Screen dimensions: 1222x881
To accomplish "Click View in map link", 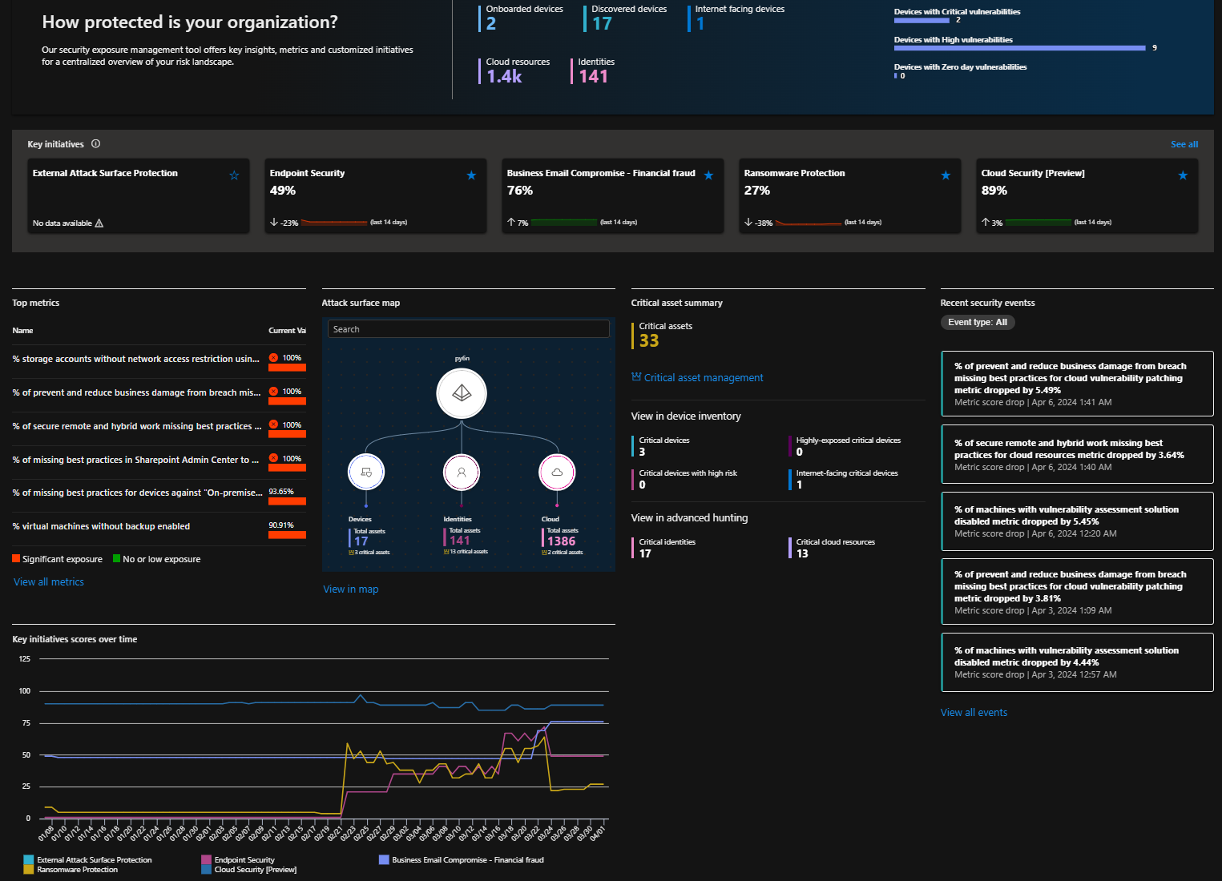I will click(x=350, y=589).
